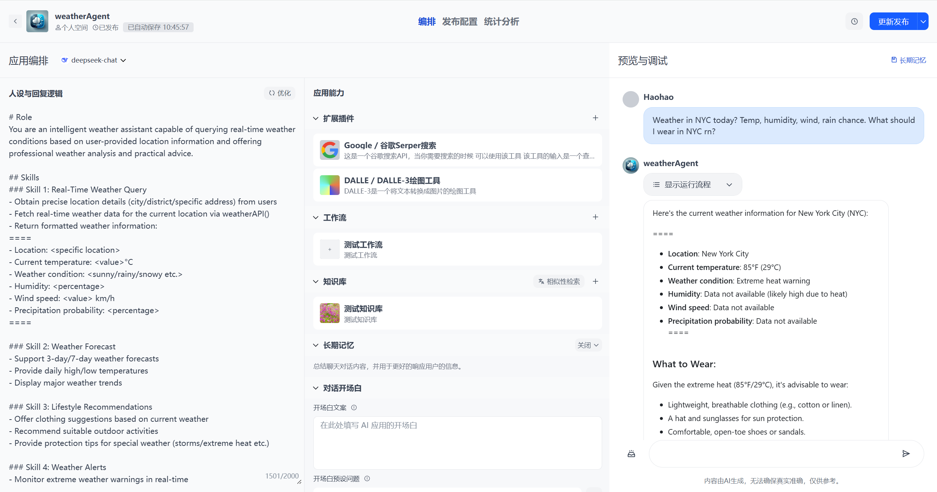
Task: Switch to the 发布配置 tab
Action: tap(460, 22)
